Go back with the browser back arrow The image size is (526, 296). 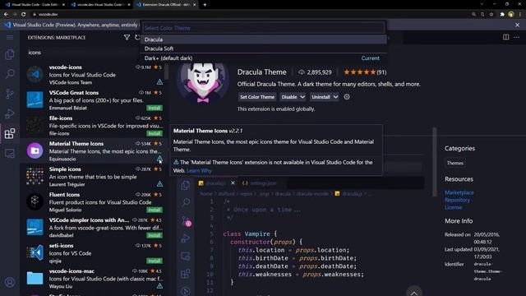(6, 14)
